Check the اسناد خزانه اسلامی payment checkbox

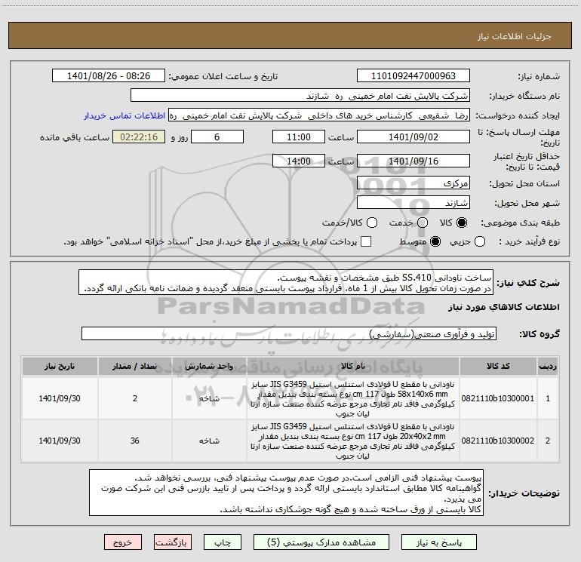(x=366, y=241)
